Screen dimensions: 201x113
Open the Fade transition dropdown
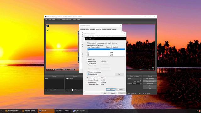(135, 79)
